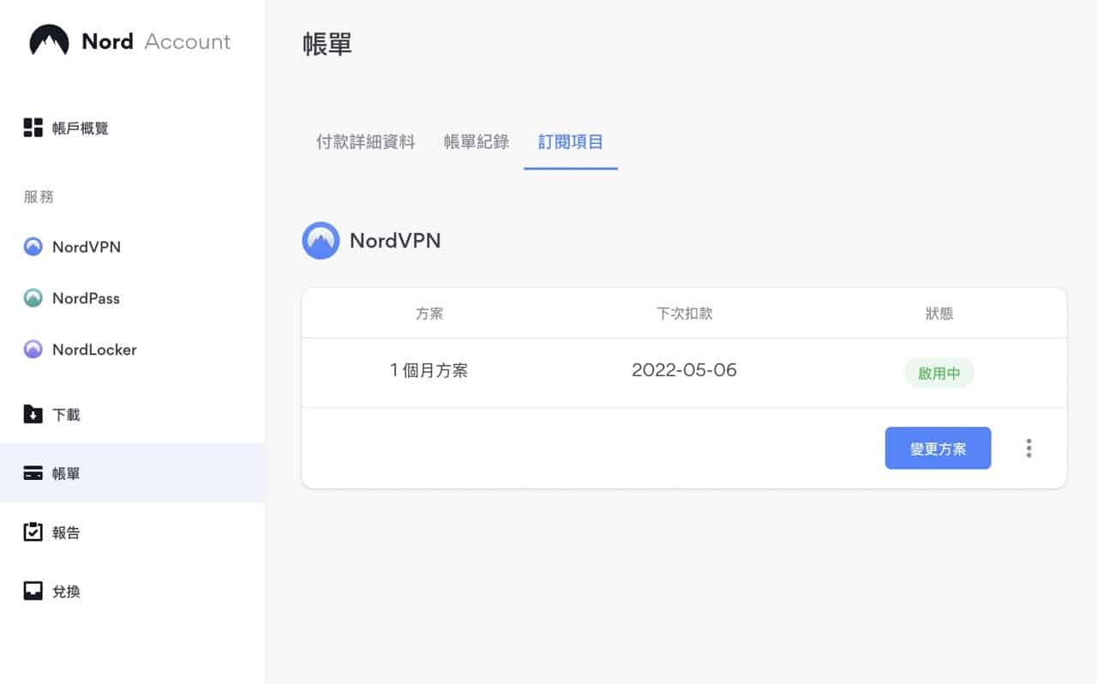Click the 狀態 column header
Image resolution: width=1097 pixels, height=684 pixels.
pos(939,314)
